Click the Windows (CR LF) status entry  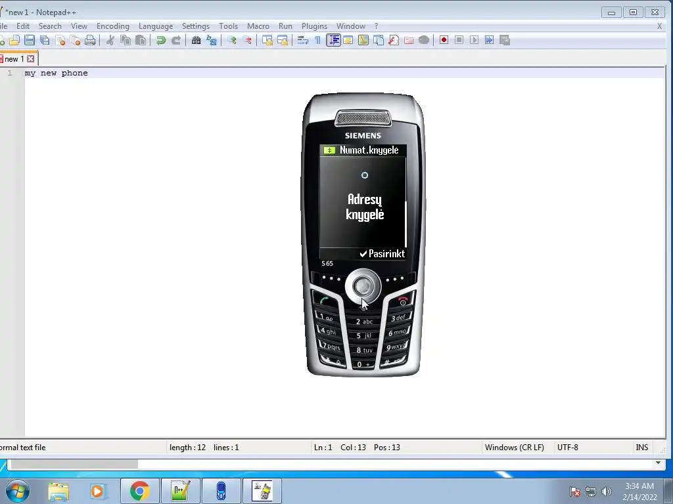tap(514, 448)
